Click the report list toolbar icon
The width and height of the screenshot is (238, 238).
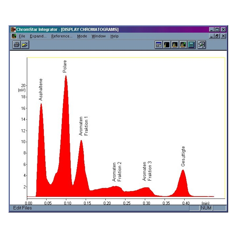click(x=158, y=45)
